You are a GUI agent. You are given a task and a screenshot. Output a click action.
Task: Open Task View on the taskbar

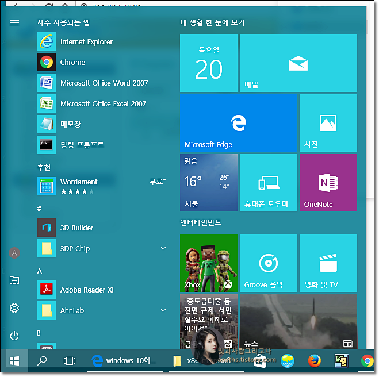tap(70, 361)
